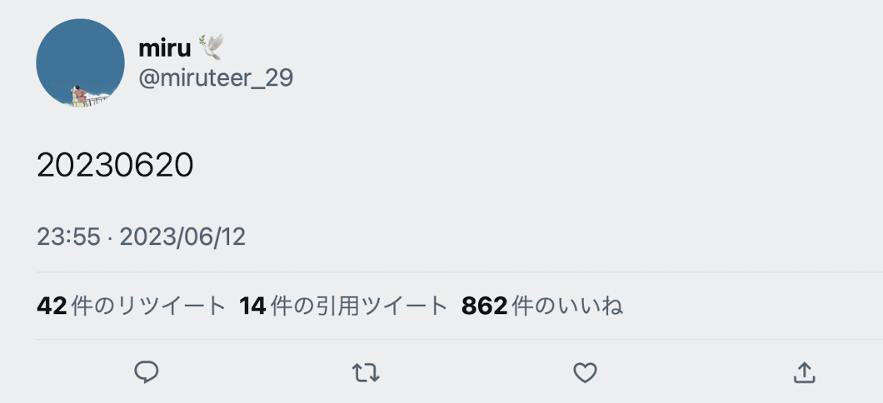Click the likes count number 862
883x403 pixels.
click(x=484, y=306)
